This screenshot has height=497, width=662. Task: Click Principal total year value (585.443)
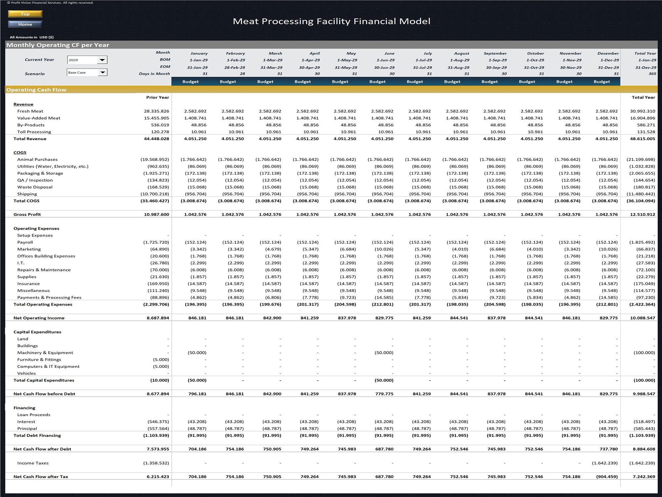644,429
